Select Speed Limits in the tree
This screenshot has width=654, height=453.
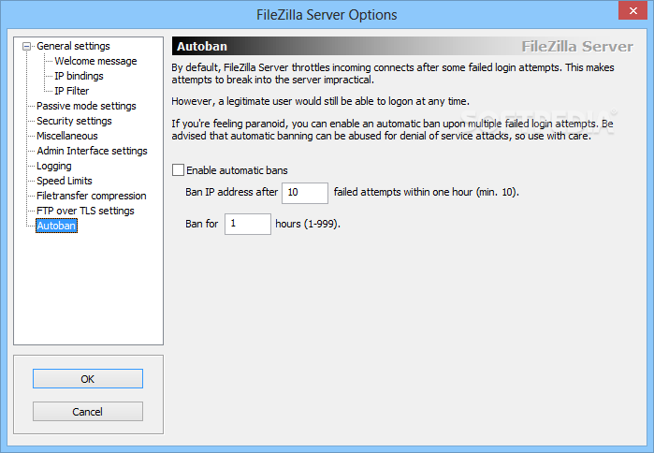coord(65,181)
